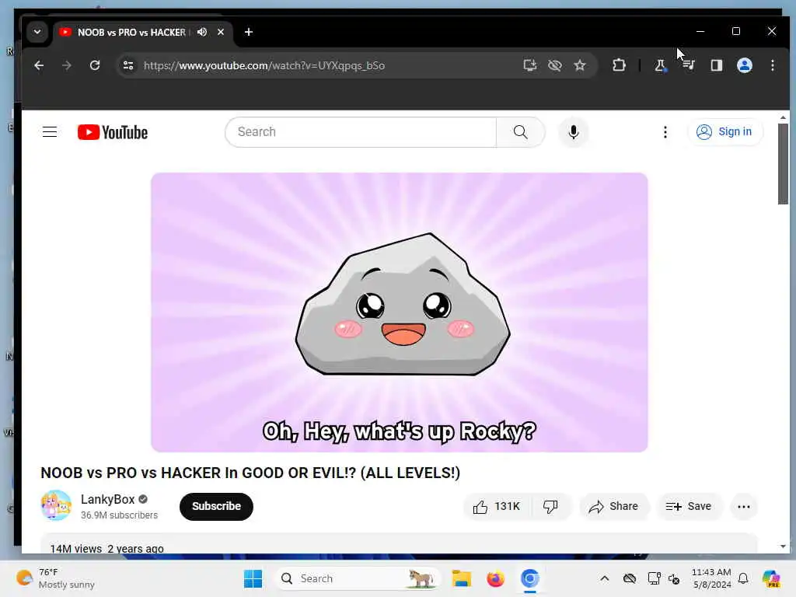Click the scrollbar down arrow
This screenshot has height=597, width=796.
coord(783,546)
